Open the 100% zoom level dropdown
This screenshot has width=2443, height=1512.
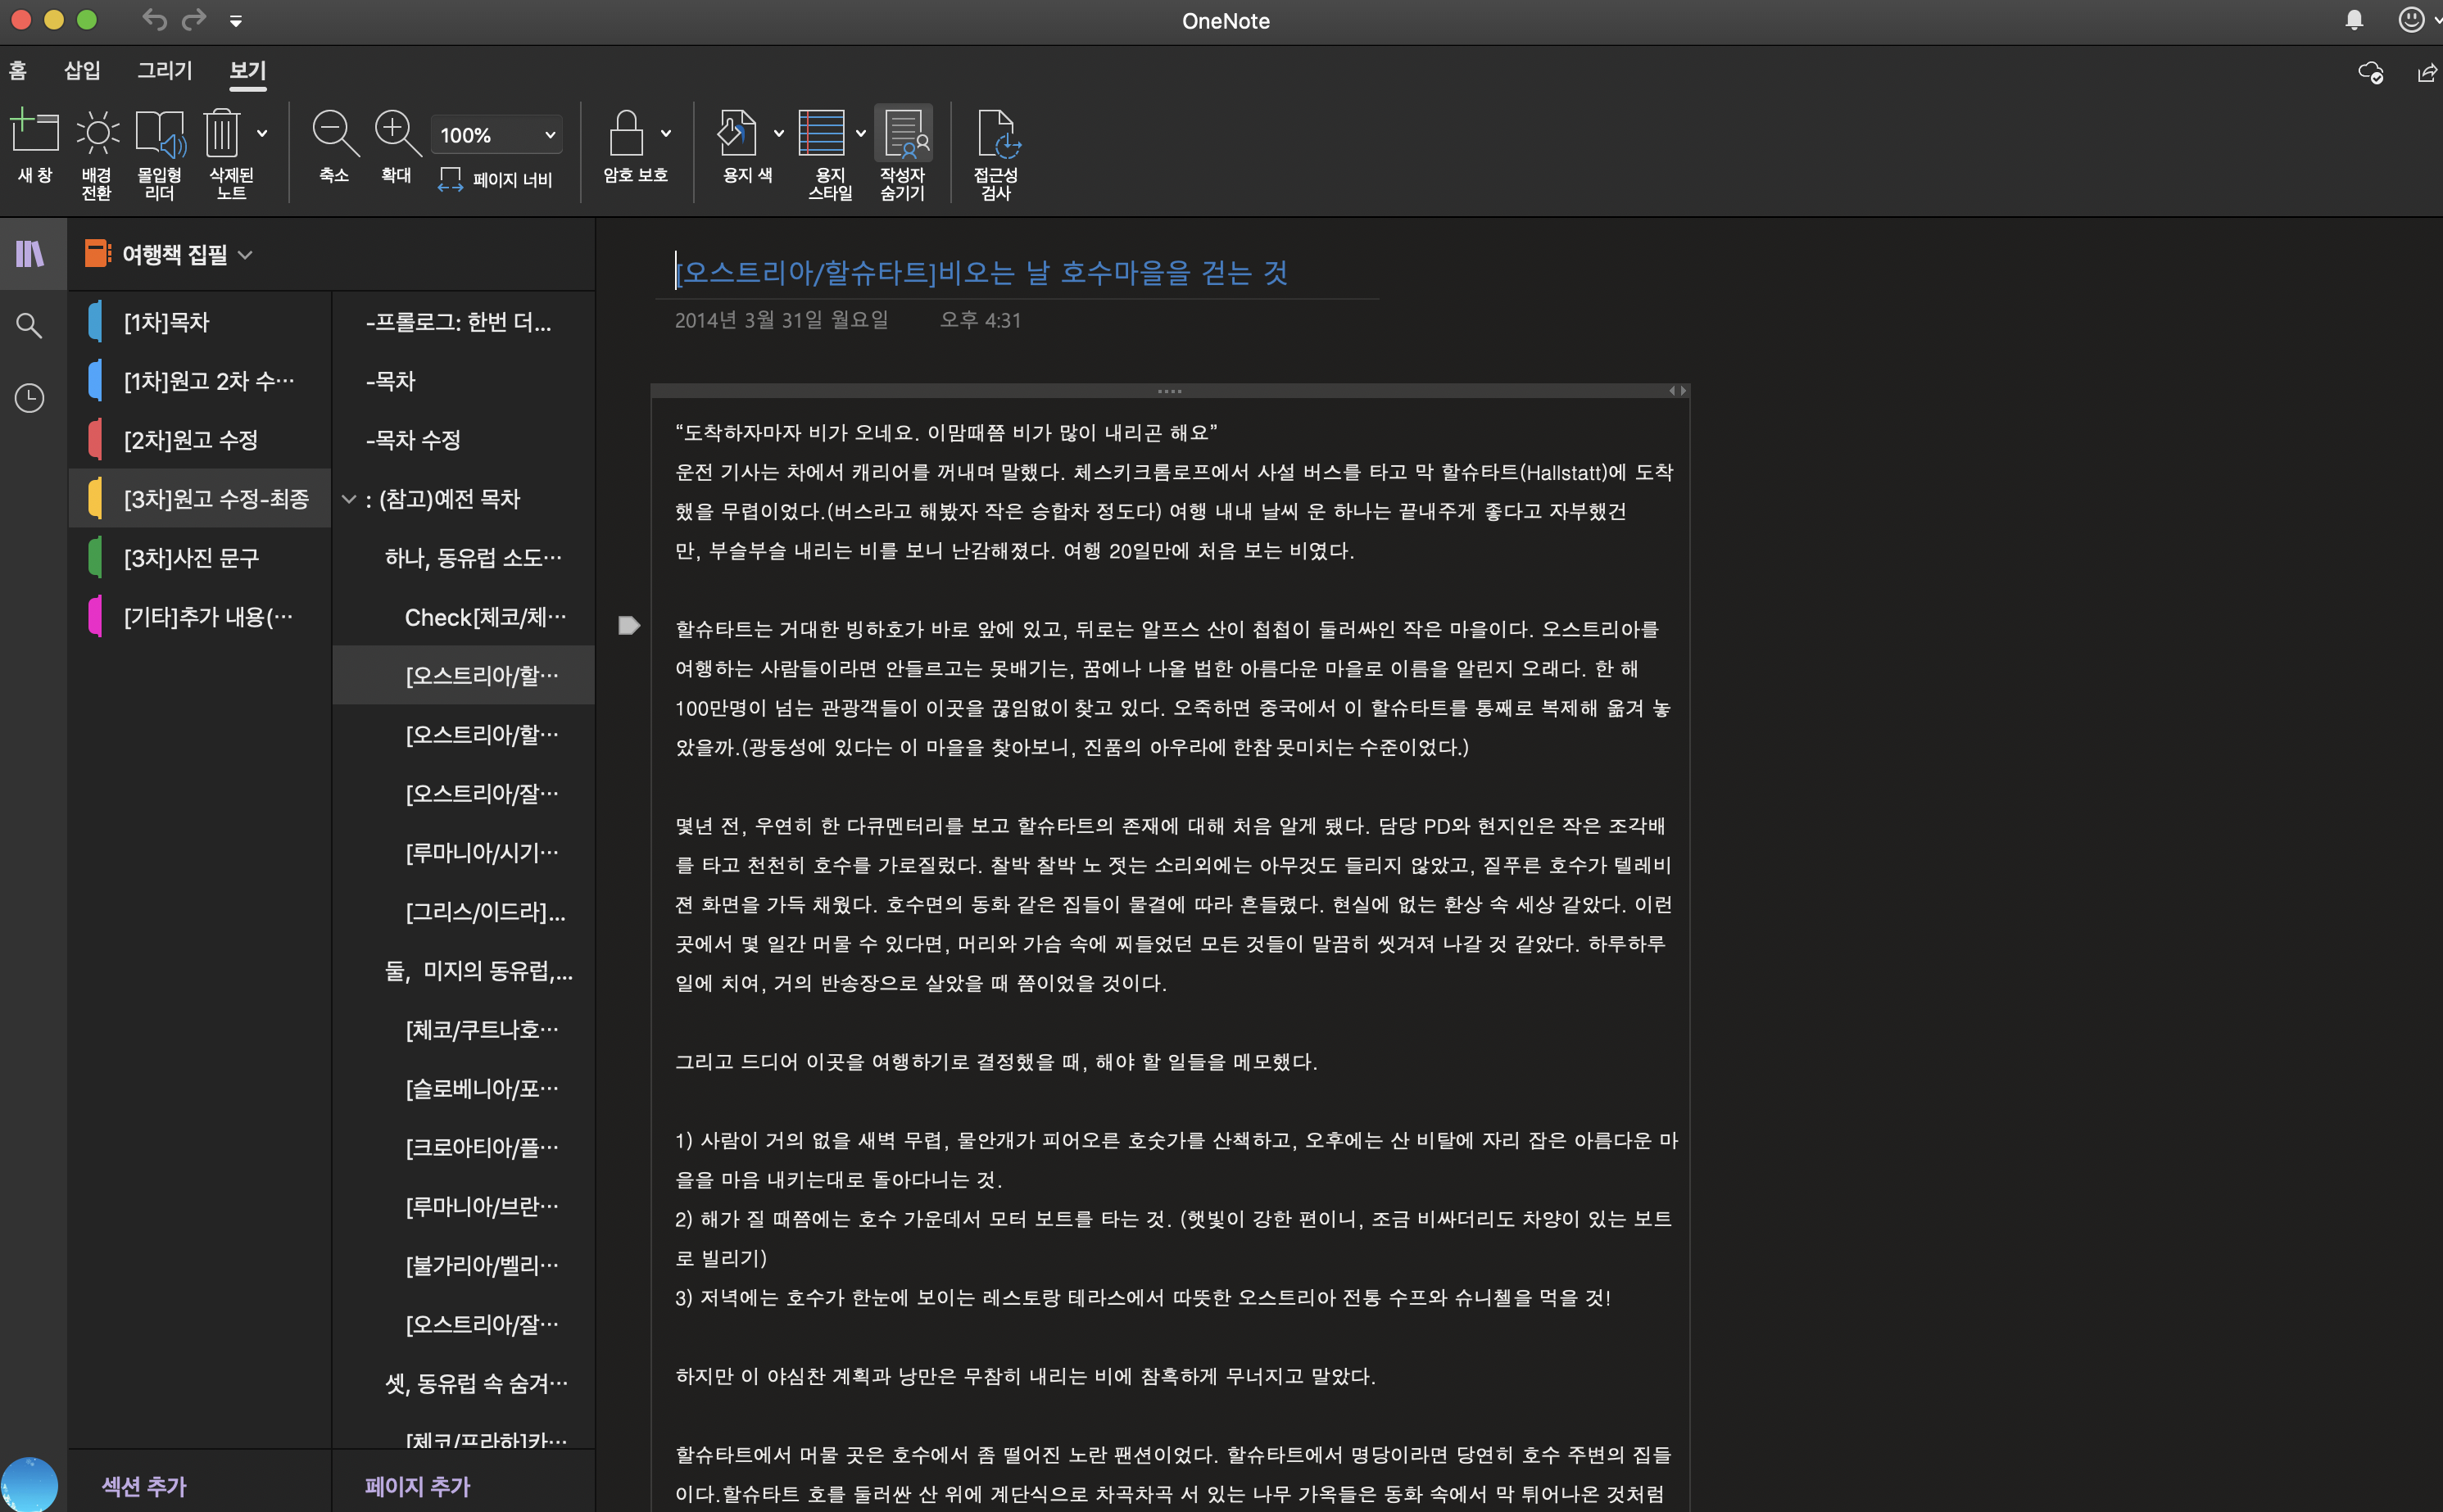549,135
